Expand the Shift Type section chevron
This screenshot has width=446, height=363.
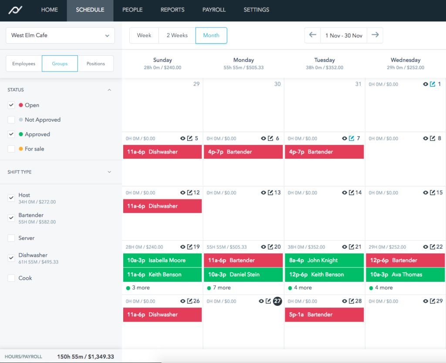109,172
